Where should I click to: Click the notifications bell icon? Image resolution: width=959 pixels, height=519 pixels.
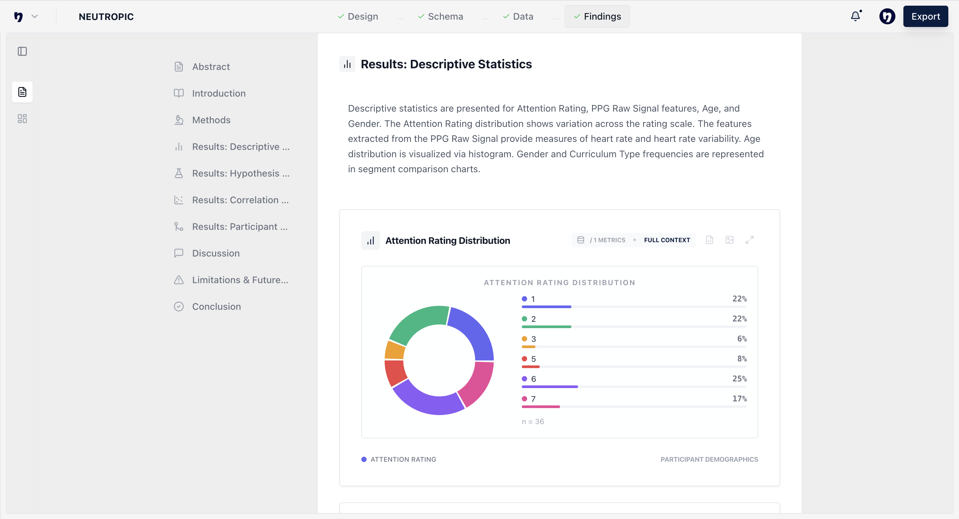tap(855, 16)
